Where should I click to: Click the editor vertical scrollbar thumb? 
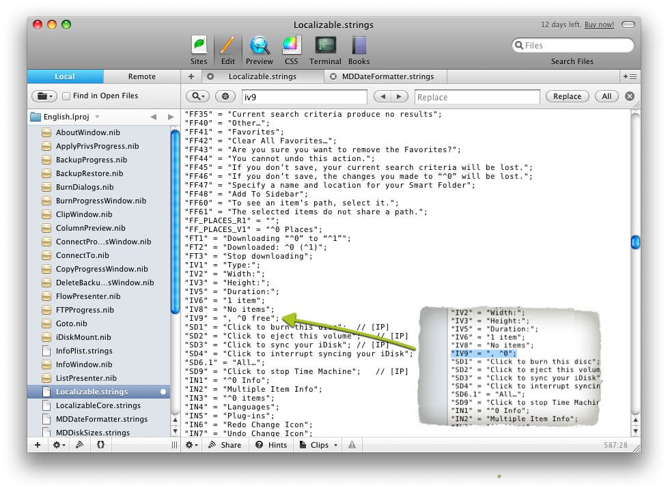635,242
